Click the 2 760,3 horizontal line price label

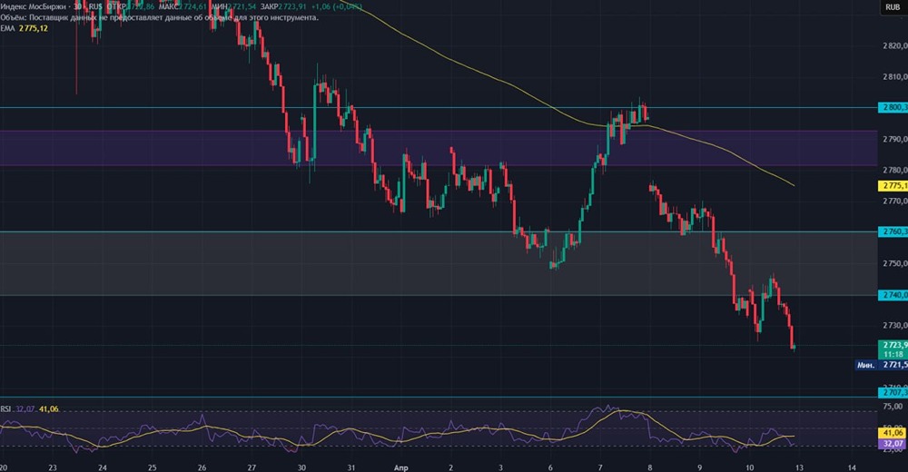click(x=893, y=231)
